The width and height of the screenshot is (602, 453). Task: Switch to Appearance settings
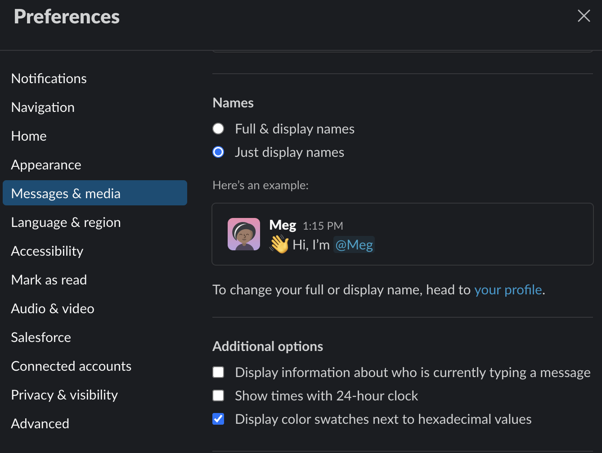coord(46,165)
